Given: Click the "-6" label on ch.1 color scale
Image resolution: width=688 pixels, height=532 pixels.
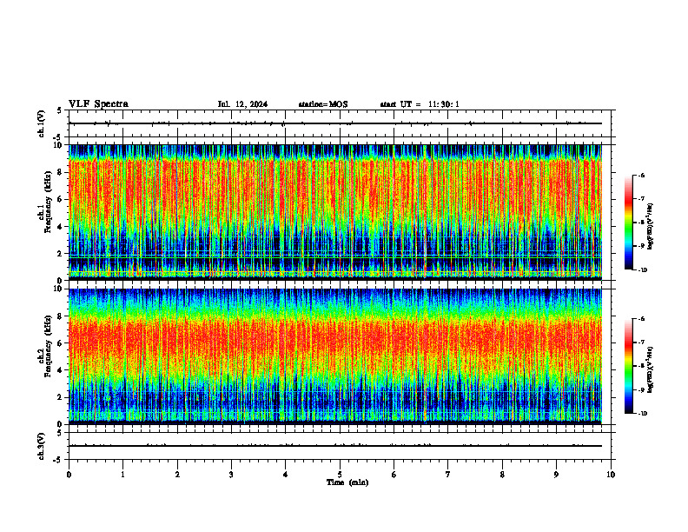Looking at the screenshot, I should click(x=641, y=175).
